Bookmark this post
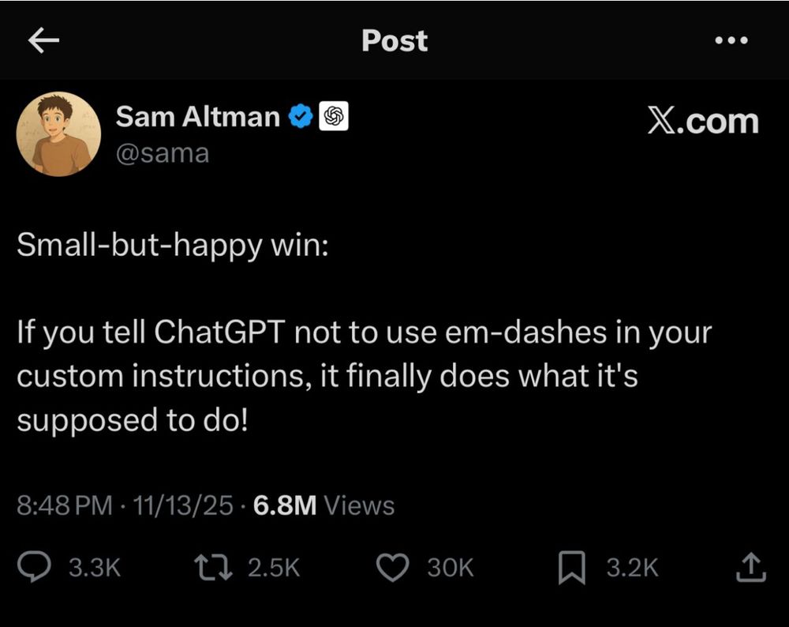Image resolution: width=789 pixels, height=627 pixels. 573,566
